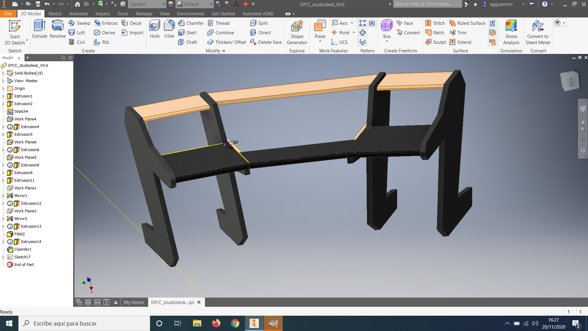
Task: Activate the Fillet tool
Action: [x=169, y=29]
